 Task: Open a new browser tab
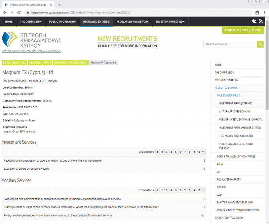pos(59,5)
